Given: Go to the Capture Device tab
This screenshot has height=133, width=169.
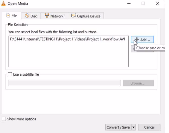Looking at the screenshot, I should click(86, 16).
